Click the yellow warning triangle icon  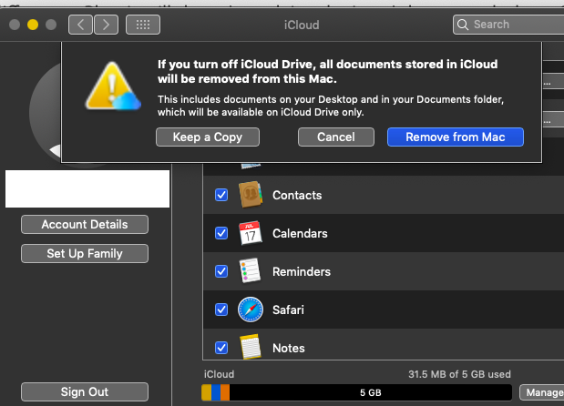[x=113, y=86]
